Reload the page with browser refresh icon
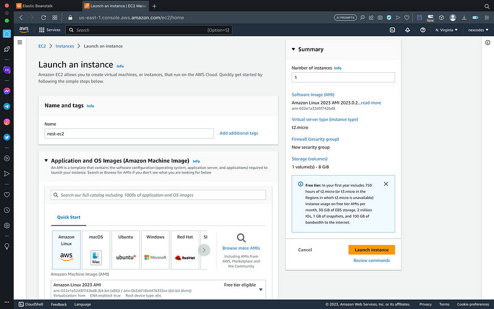 click(43, 18)
